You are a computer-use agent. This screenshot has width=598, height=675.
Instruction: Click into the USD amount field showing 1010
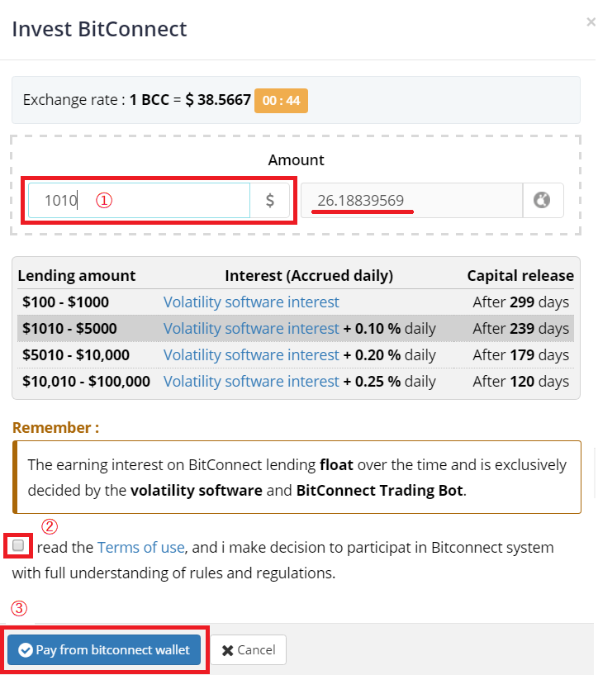click(139, 201)
